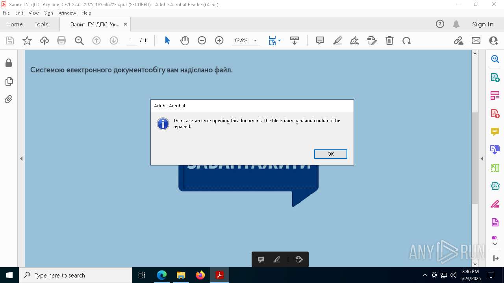Expand the left navigation pane arrow

pos(21,158)
